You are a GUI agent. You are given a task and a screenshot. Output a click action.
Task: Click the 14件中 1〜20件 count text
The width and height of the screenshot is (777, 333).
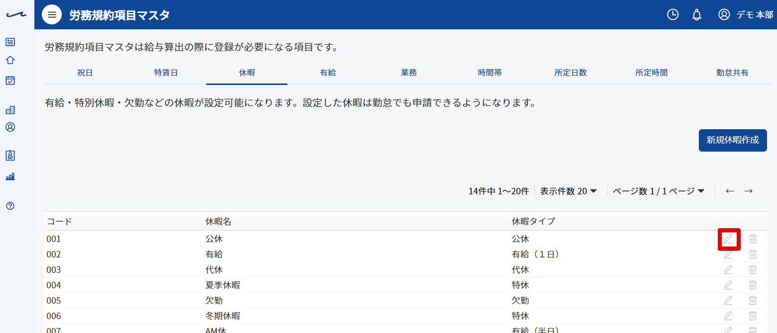[499, 191]
